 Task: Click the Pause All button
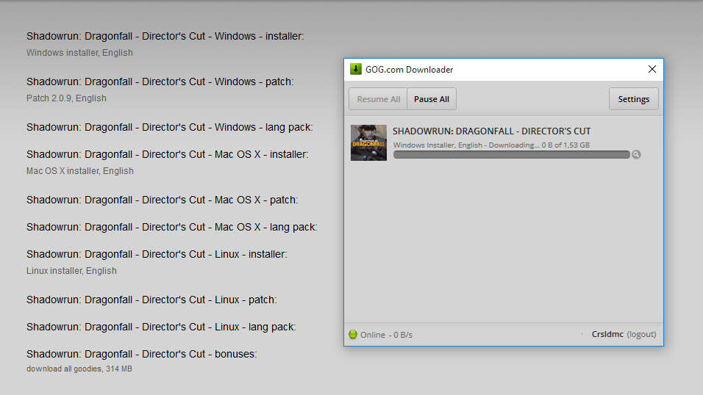coord(432,99)
